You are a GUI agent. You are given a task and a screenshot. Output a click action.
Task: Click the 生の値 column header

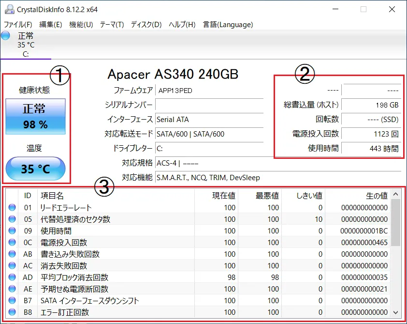click(358, 196)
